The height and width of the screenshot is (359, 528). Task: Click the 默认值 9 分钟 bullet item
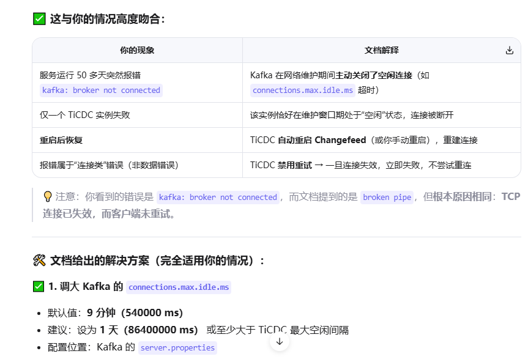tap(115, 313)
